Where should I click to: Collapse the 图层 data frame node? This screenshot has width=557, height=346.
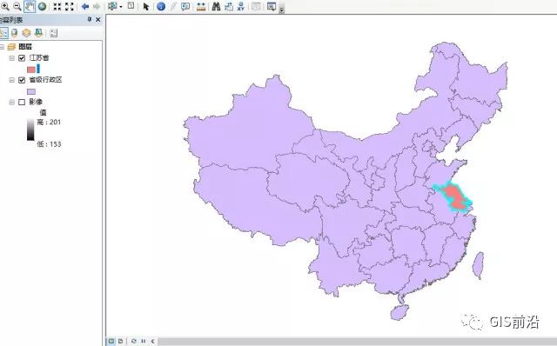tap(2, 47)
